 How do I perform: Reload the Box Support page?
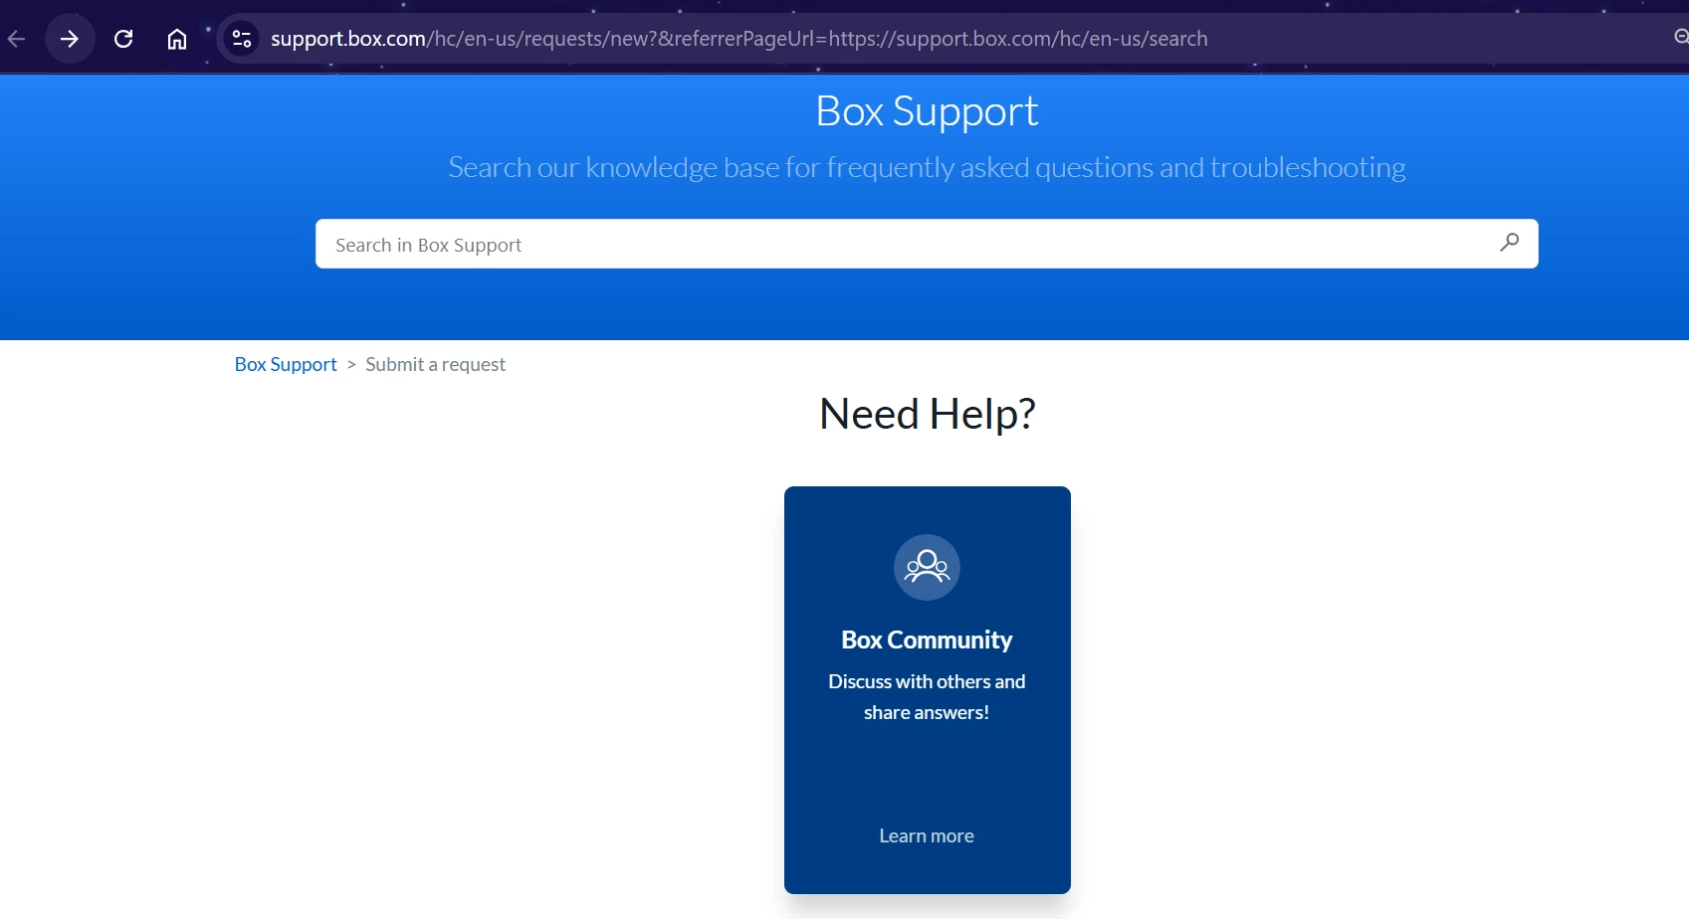(123, 39)
